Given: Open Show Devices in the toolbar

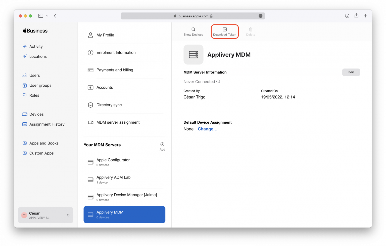Looking at the screenshot, I should [x=193, y=31].
